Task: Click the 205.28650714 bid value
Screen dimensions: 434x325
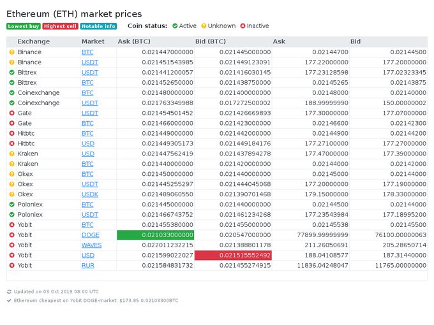Action: tap(405, 245)
